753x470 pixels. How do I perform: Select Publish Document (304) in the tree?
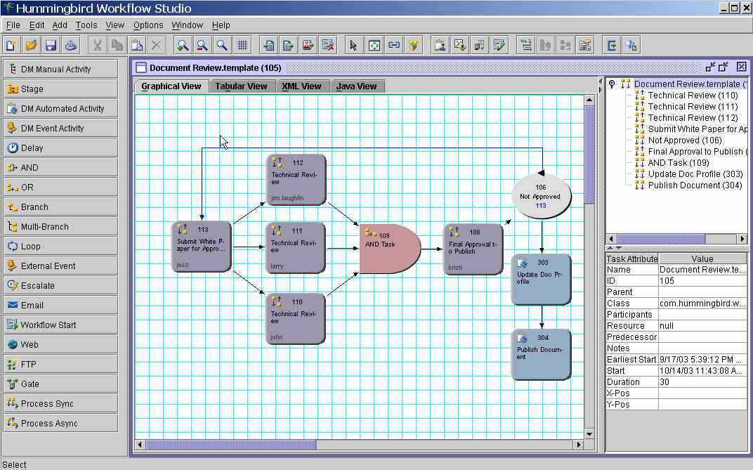pos(695,185)
